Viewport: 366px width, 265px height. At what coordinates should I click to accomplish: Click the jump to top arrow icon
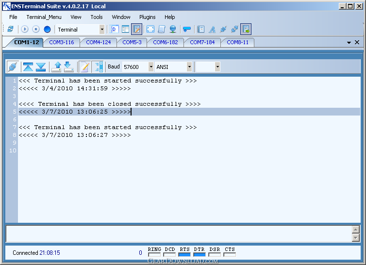[28, 67]
